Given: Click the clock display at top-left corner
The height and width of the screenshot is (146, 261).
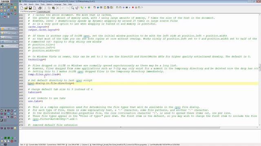Looking at the screenshot, I should 5,2.
